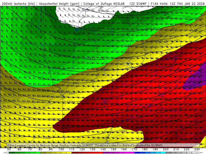Click the 10260 height contour label
Viewport: 206px width, 154px height.
coord(64,128)
